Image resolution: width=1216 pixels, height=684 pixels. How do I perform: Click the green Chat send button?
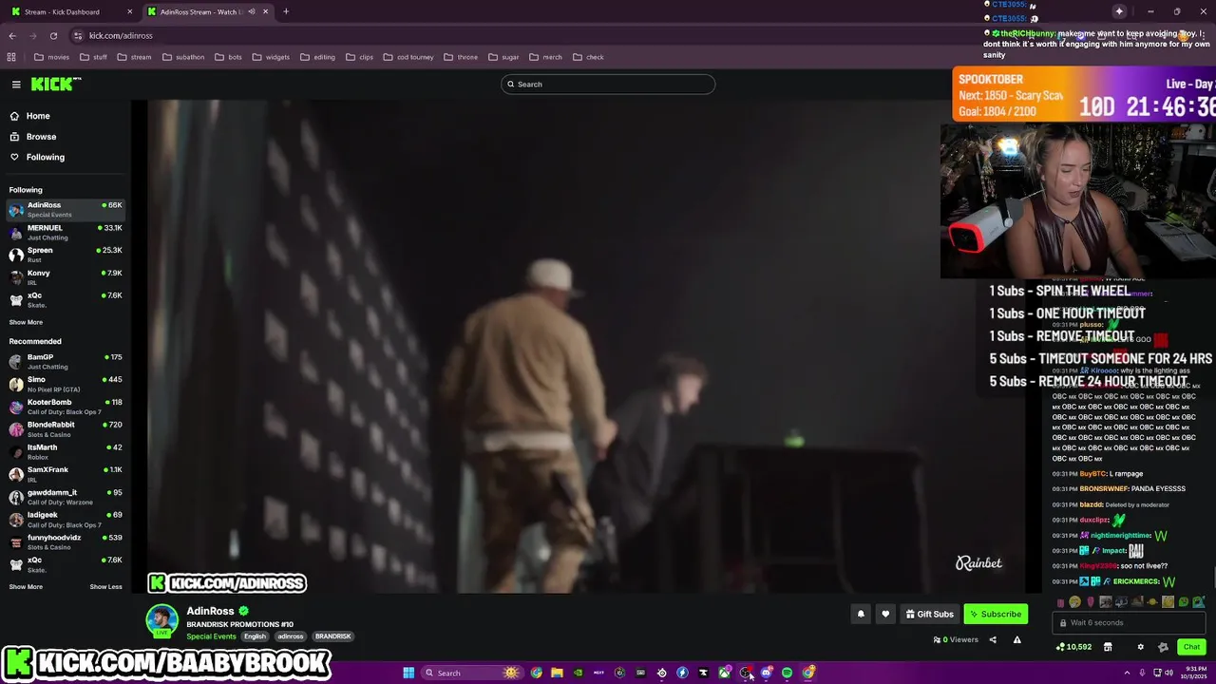tap(1191, 647)
